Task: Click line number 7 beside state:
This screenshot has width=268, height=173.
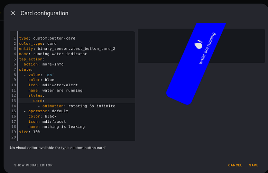Action: tap(15, 70)
